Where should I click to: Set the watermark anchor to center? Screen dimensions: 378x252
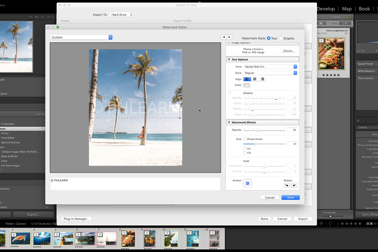[x=247, y=183]
